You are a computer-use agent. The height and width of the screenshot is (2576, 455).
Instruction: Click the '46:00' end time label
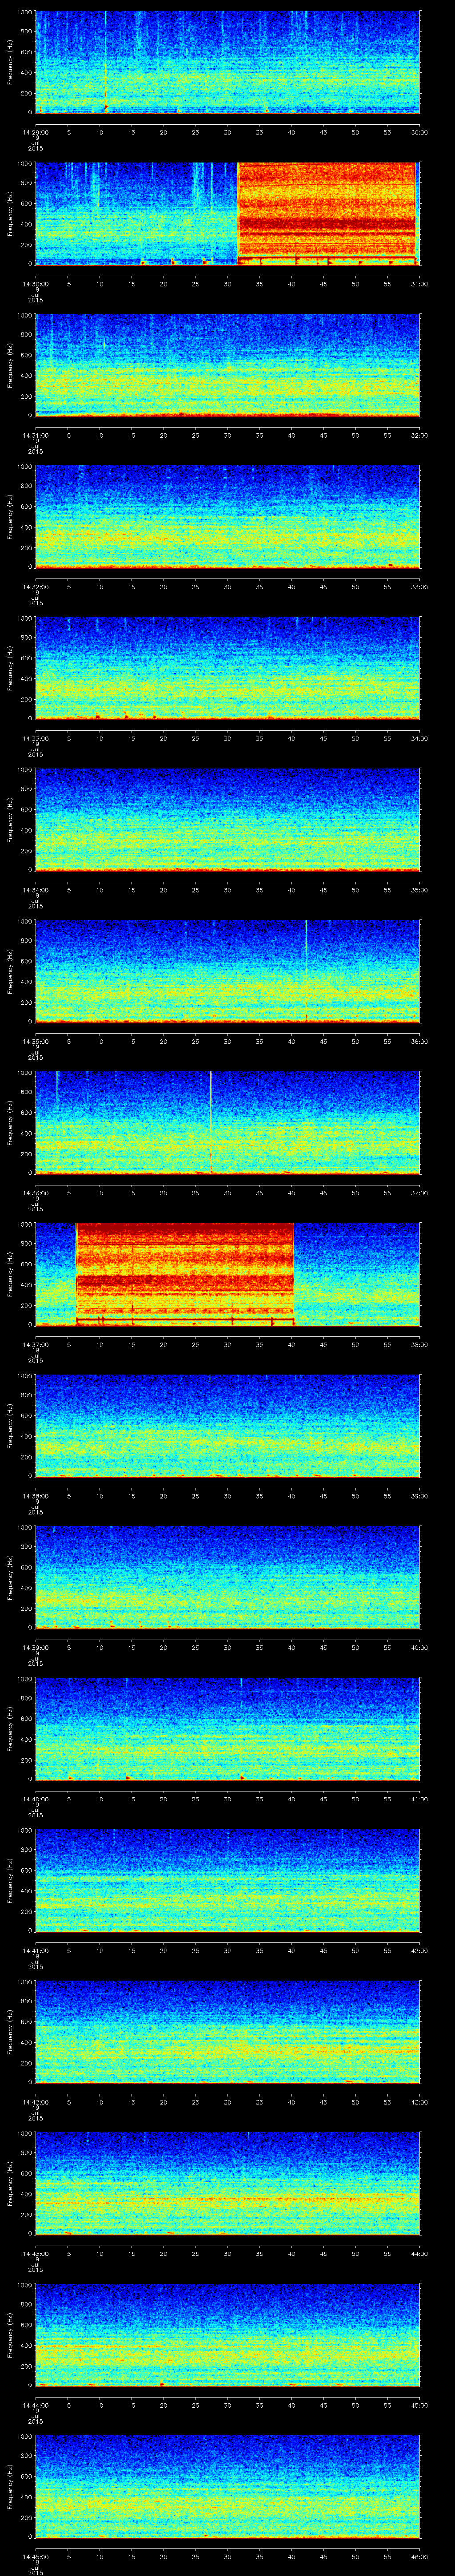(419, 2556)
